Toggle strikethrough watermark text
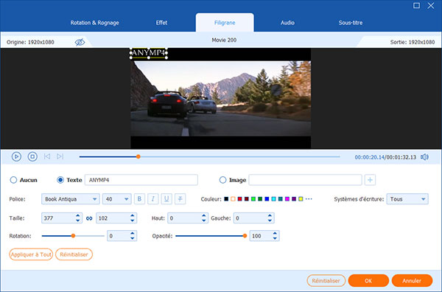Viewport: 442px width, 292px height. click(x=180, y=199)
